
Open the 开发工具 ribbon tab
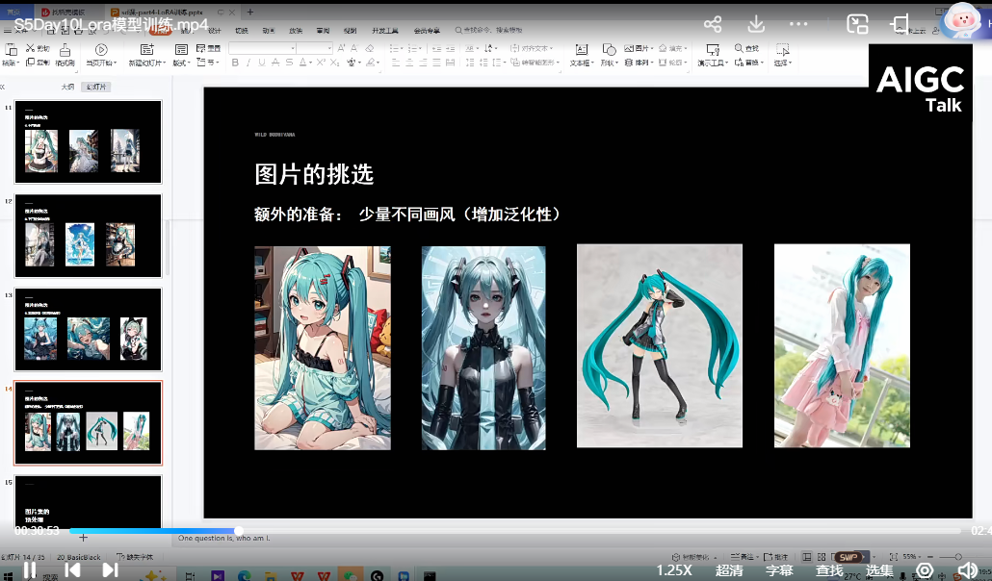click(x=385, y=31)
